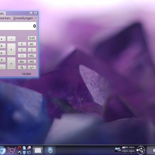This screenshot has height=155, width=155.
Task: Select the calculator window task entry
Action: coord(38,150)
